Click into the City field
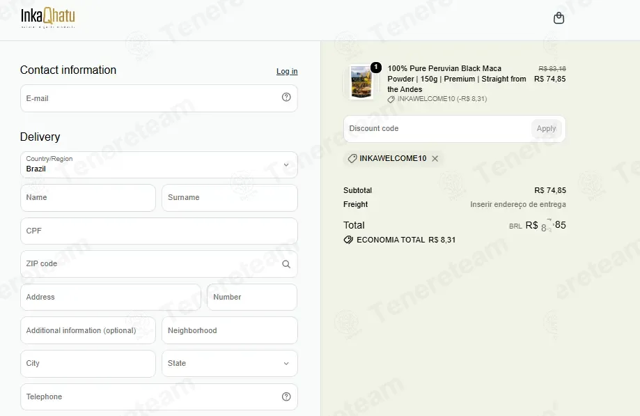 coord(88,363)
